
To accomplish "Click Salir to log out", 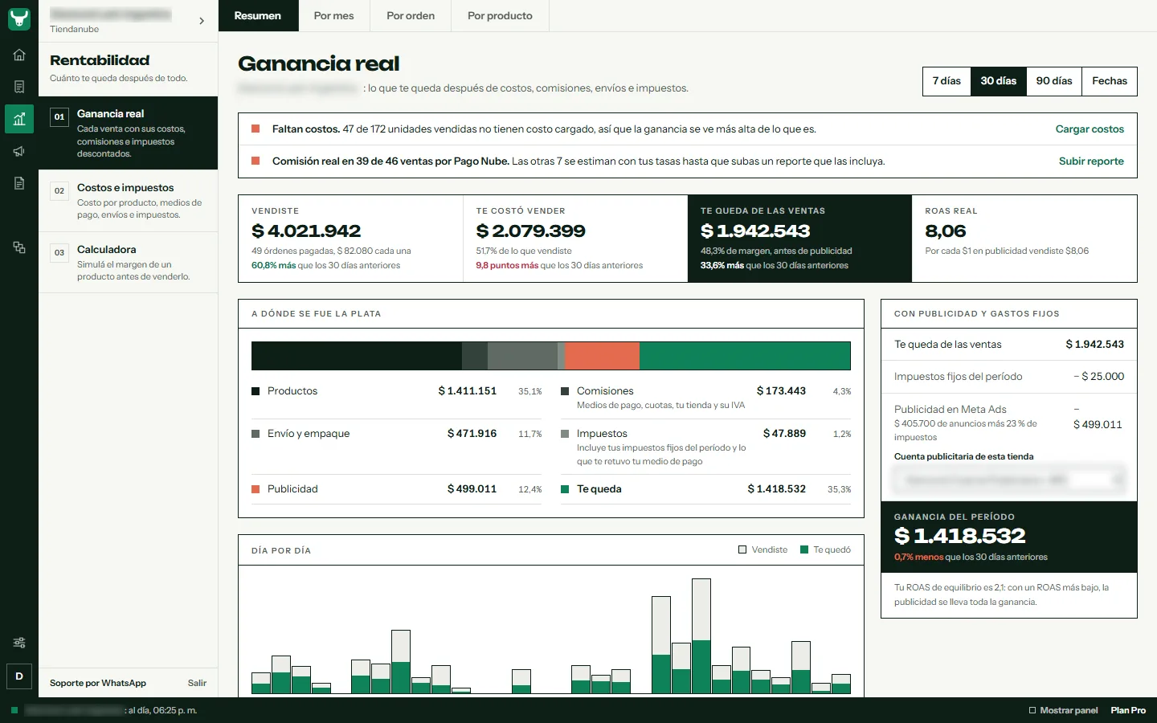I will tap(197, 683).
